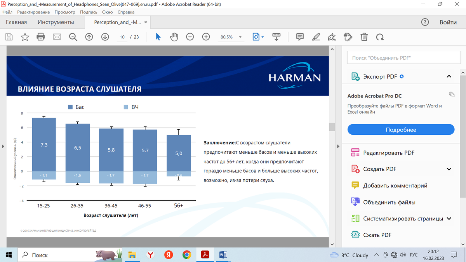Rotate page using the rotate icon
The height and width of the screenshot is (262, 466).
tap(380, 37)
